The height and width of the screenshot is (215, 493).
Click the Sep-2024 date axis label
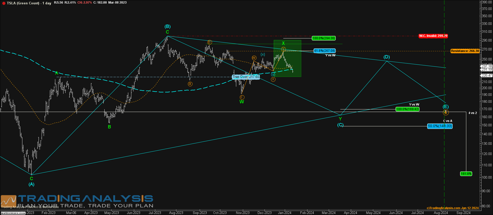(463, 213)
